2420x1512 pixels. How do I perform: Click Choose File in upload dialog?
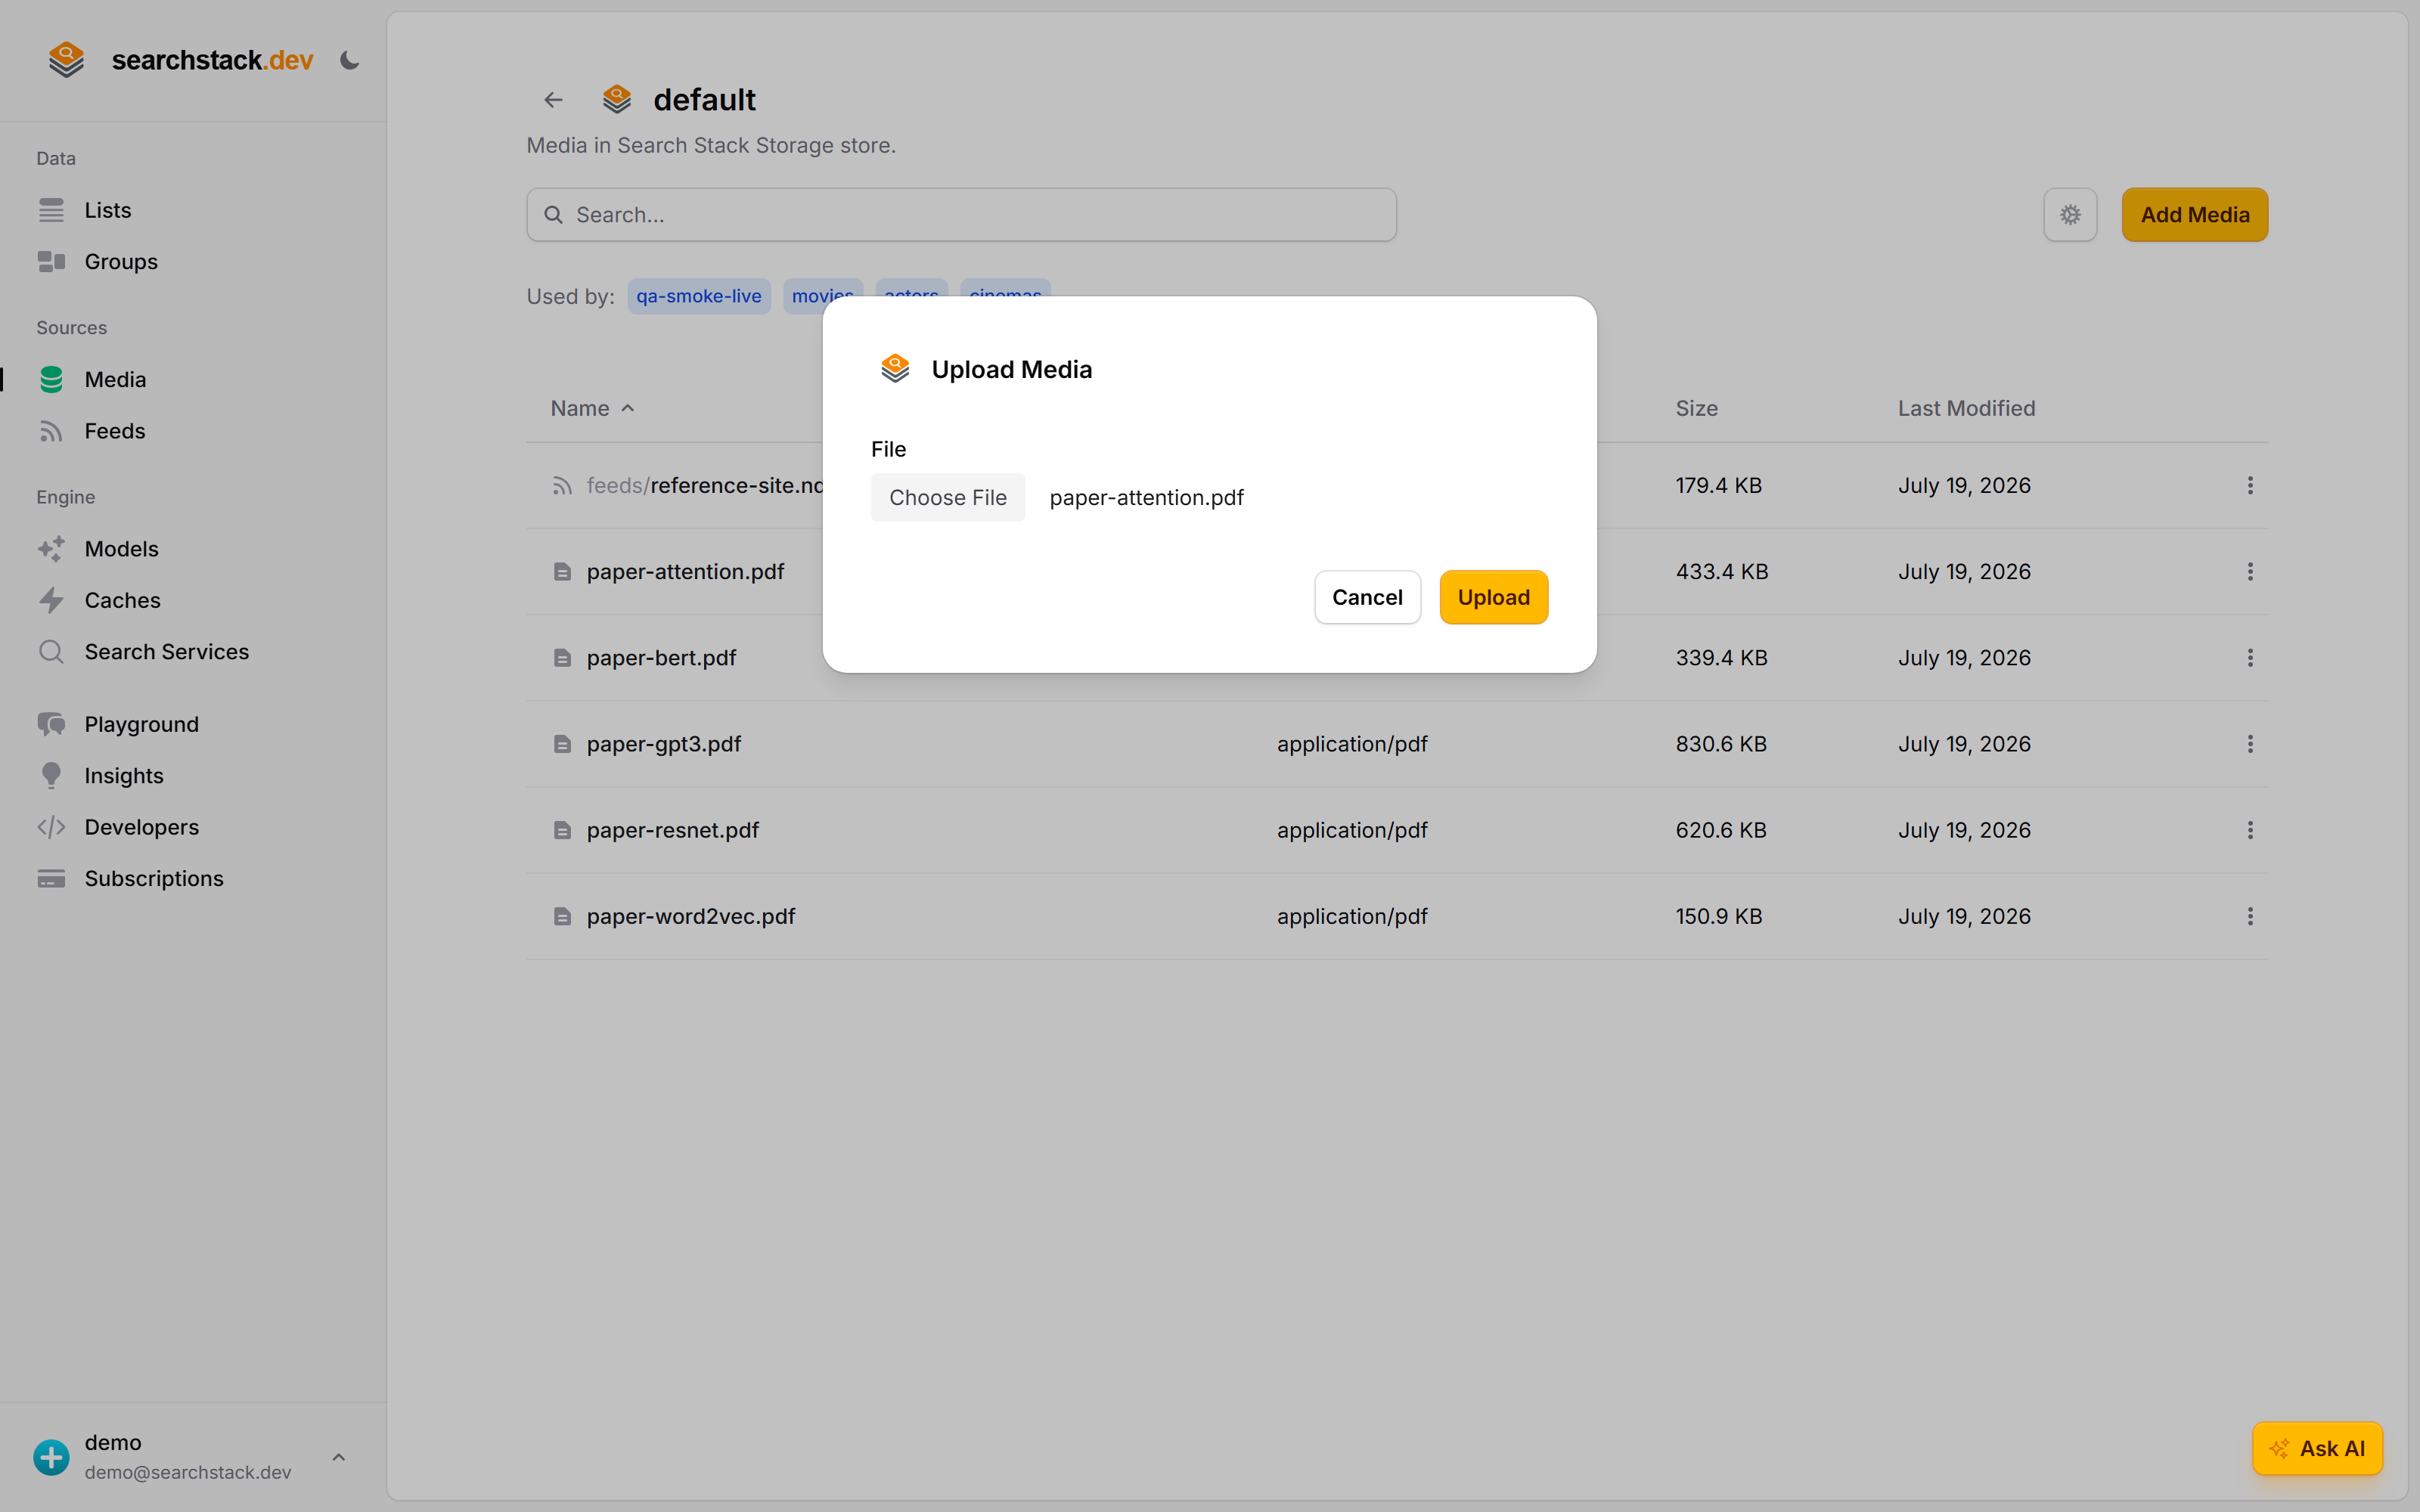click(948, 497)
